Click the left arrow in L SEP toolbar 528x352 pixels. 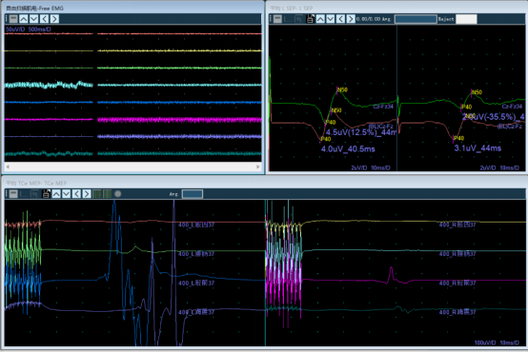click(341, 19)
